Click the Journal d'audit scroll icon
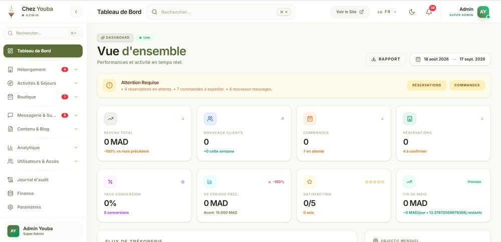This screenshot has height=242, width=501. [x=10, y=180]
